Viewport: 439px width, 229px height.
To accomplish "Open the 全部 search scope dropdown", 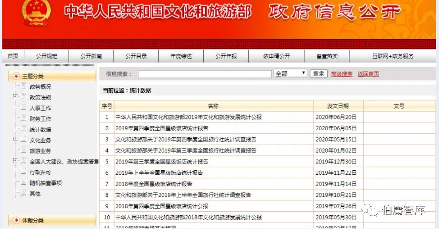I will tap(290, 73).
